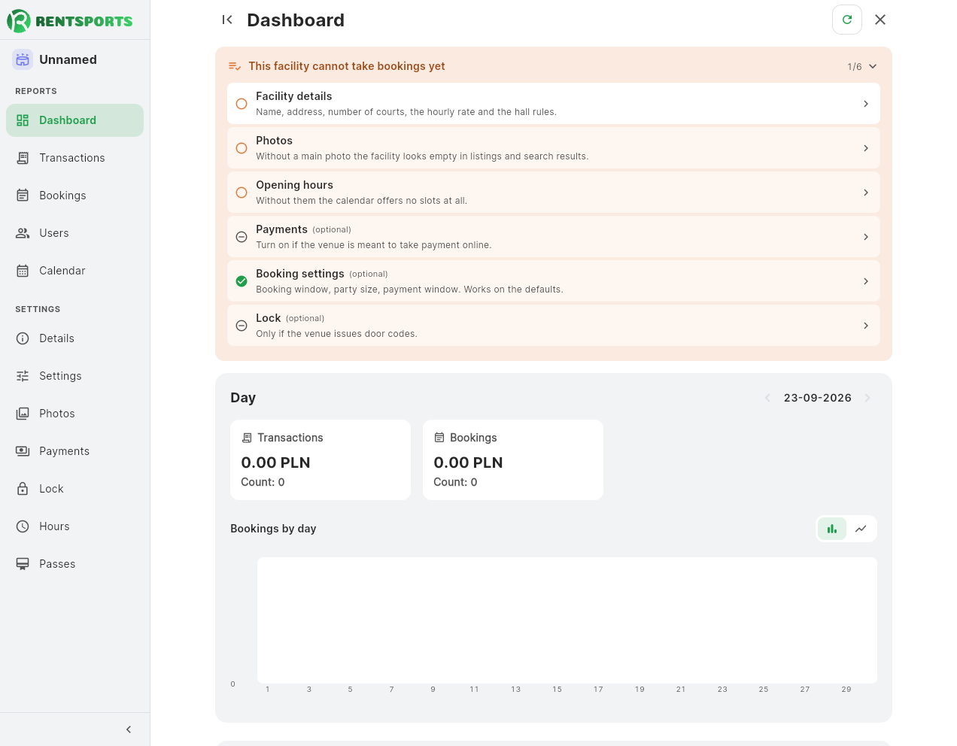Click the date 23-09-2026
Image resolution: width=957 pixels, height=746 pixels.
818,398
